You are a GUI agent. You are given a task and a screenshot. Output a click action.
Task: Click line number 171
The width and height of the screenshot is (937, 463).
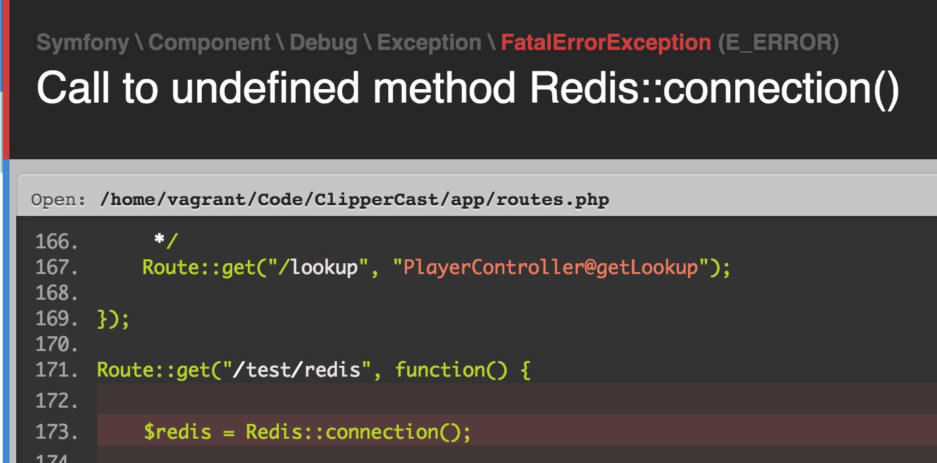[x=55, y=370]
